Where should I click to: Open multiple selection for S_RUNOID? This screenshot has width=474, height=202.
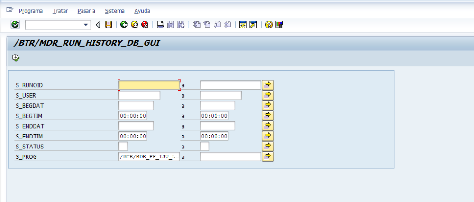pos(268,85)
